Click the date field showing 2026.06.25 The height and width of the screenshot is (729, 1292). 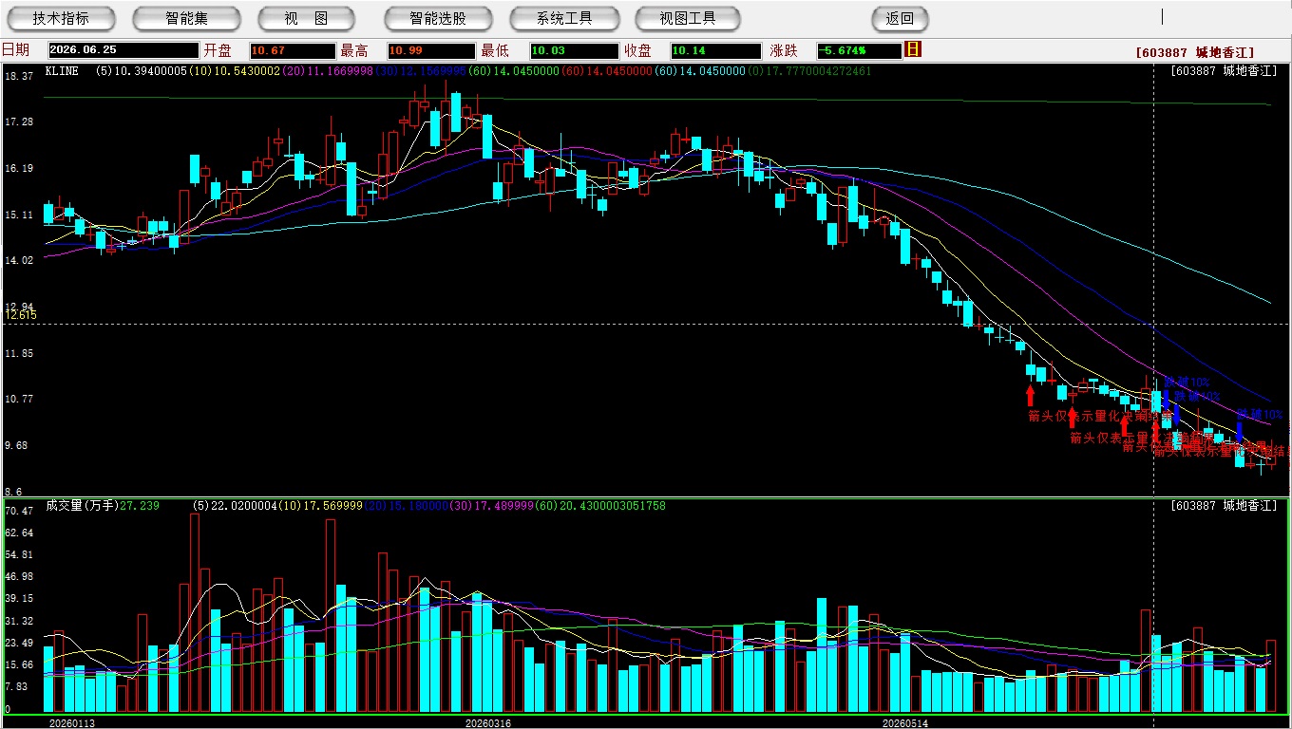(x=123, y=50)
